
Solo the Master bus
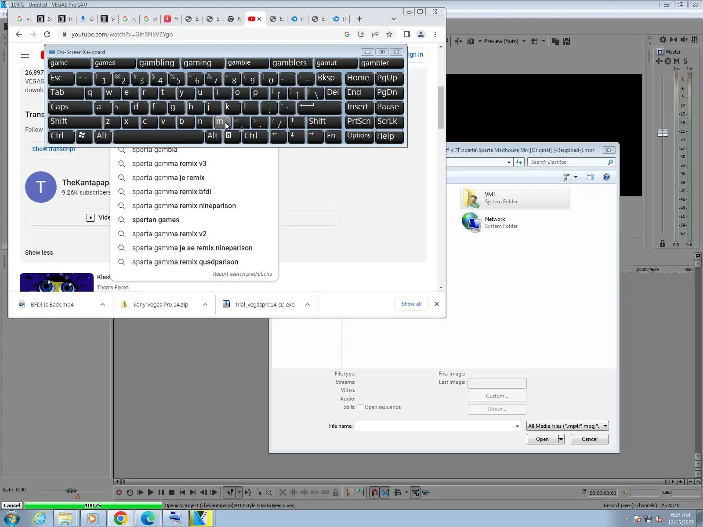tap(685, 61)
